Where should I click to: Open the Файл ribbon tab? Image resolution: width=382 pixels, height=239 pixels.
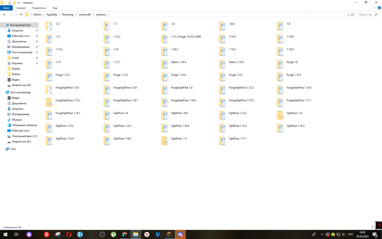(6, 8)
